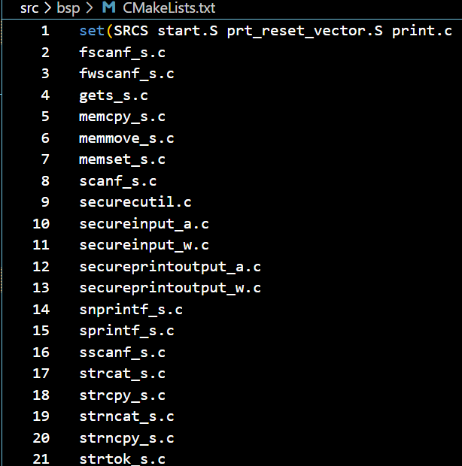Click strncpy_s.c on line 20
This screenshot has width=462, height=466.
[126, 438]
